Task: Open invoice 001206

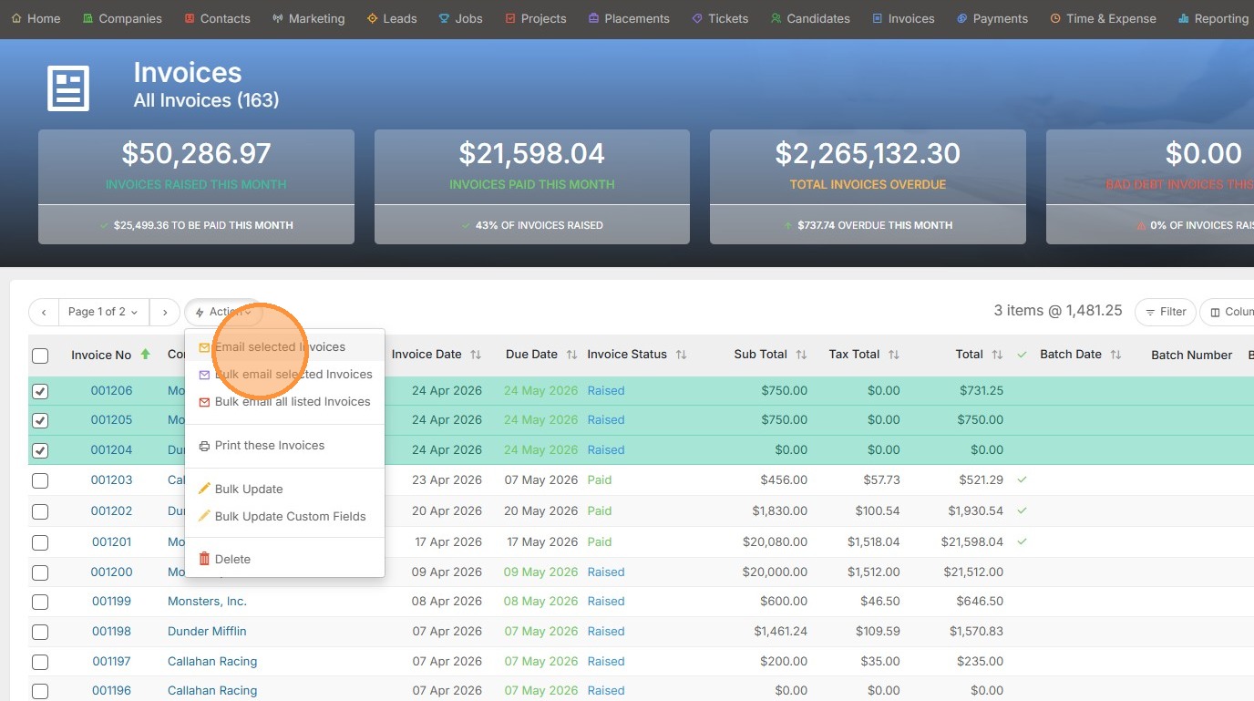Action: [112, 391]
